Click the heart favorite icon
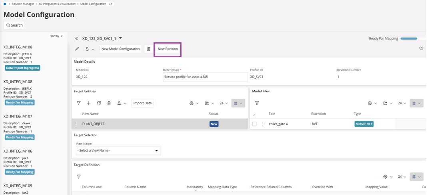427x195 pixels. [x=421, y=49]
